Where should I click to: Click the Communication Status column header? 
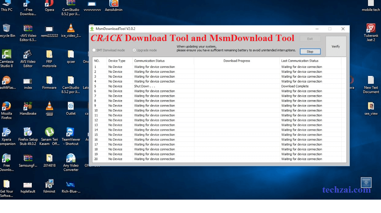[163, 61]
